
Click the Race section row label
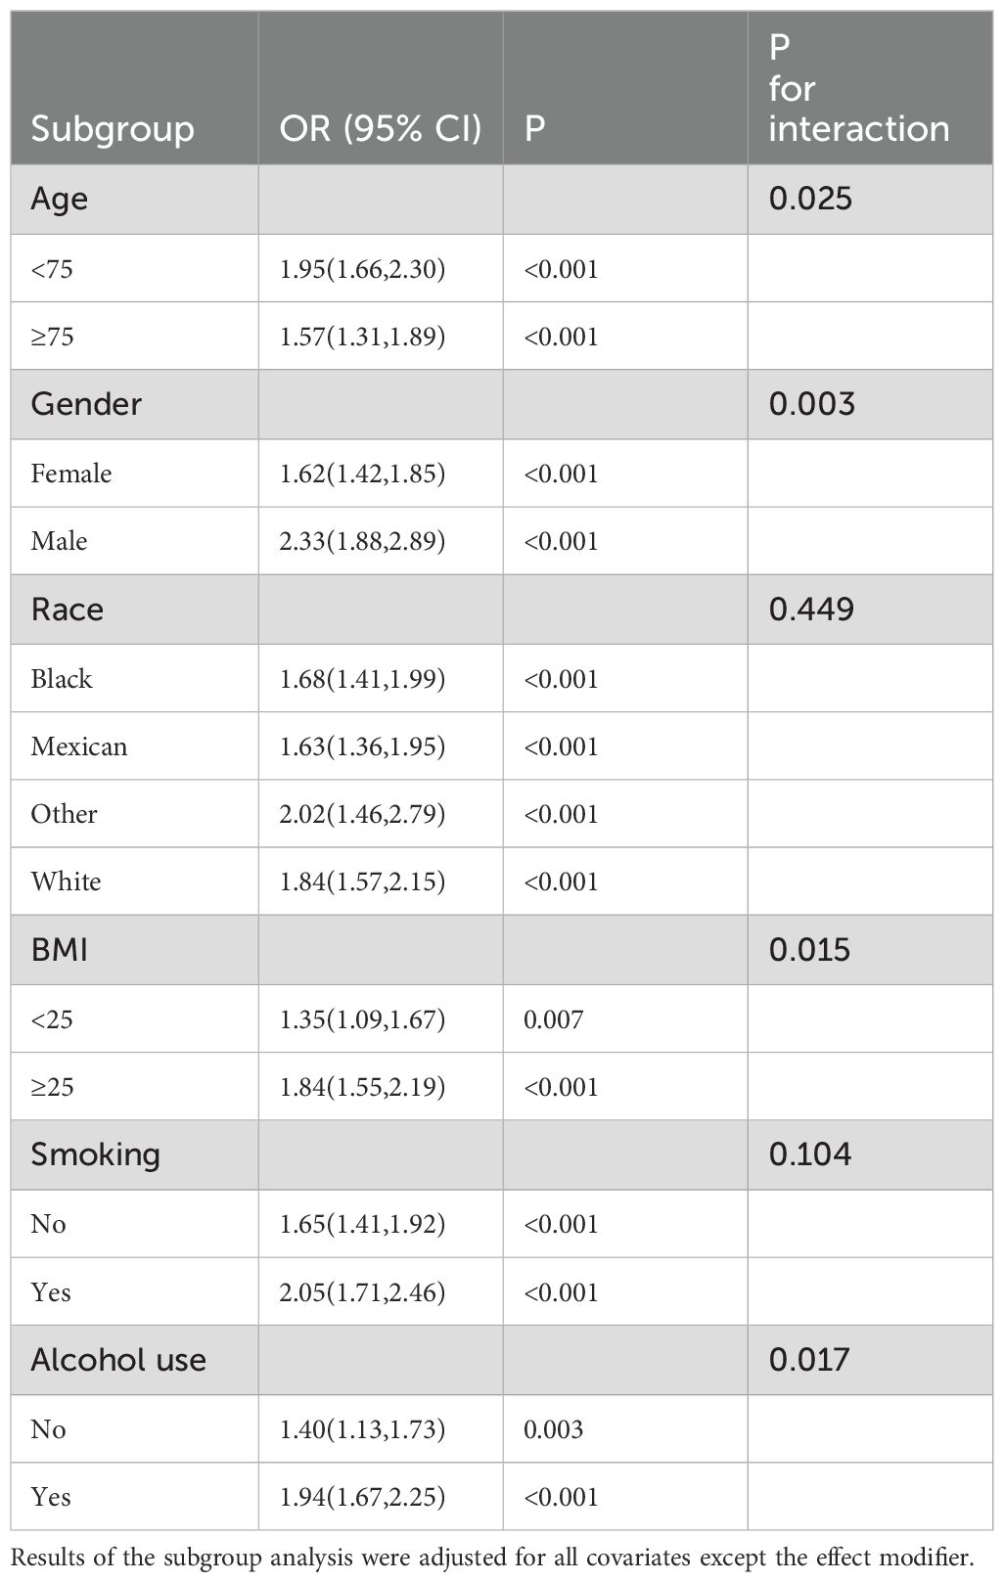coord(68,609)
